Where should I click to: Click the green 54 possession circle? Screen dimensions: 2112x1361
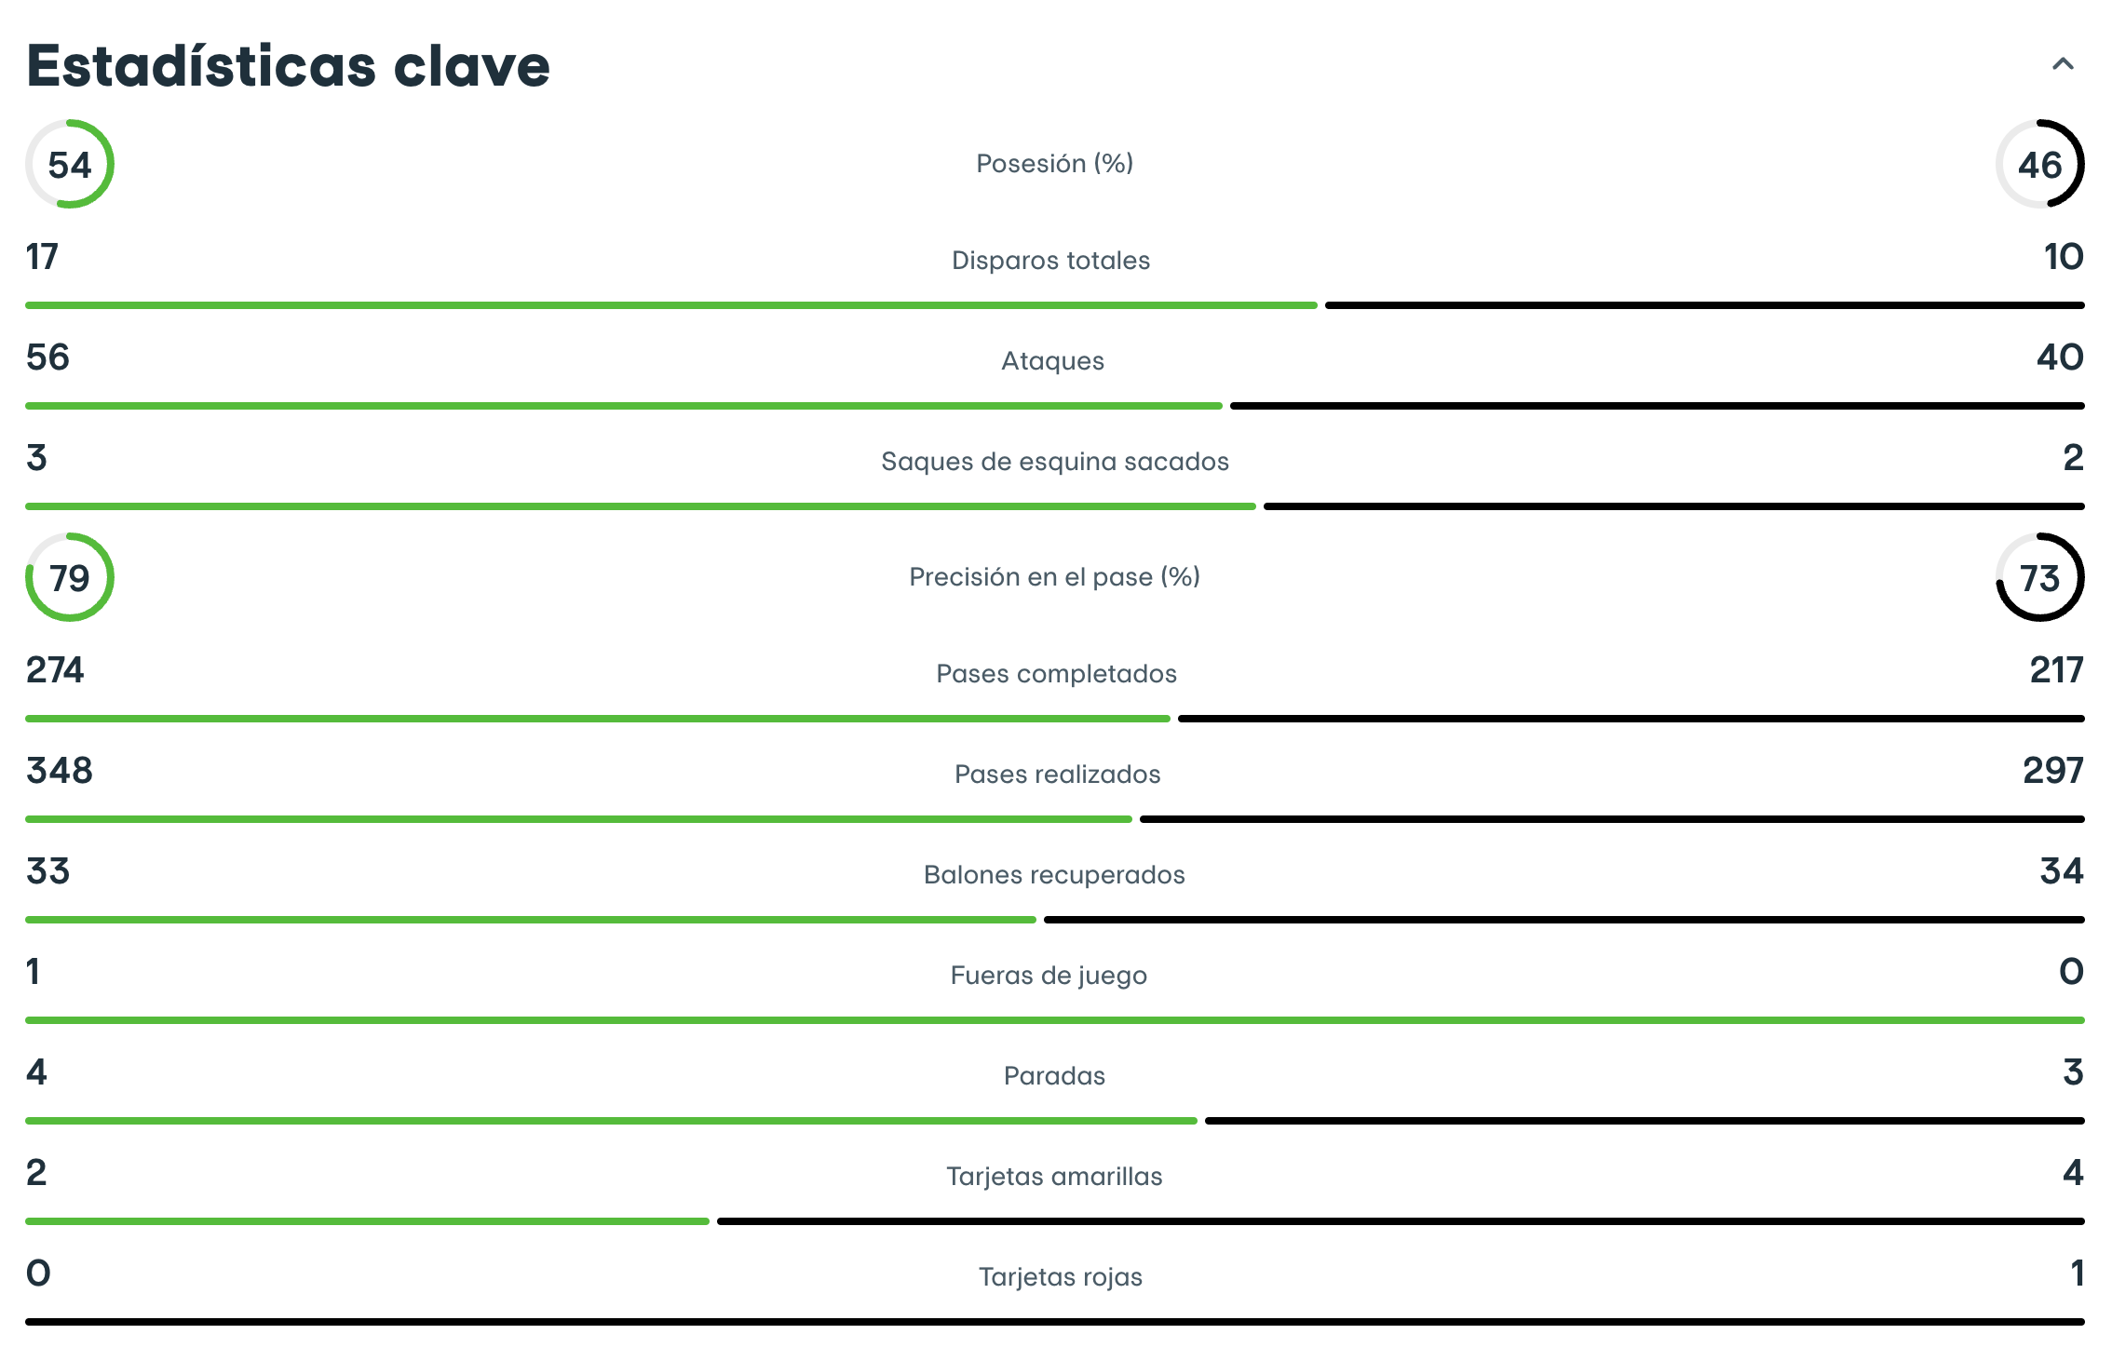tap(70, 164)
